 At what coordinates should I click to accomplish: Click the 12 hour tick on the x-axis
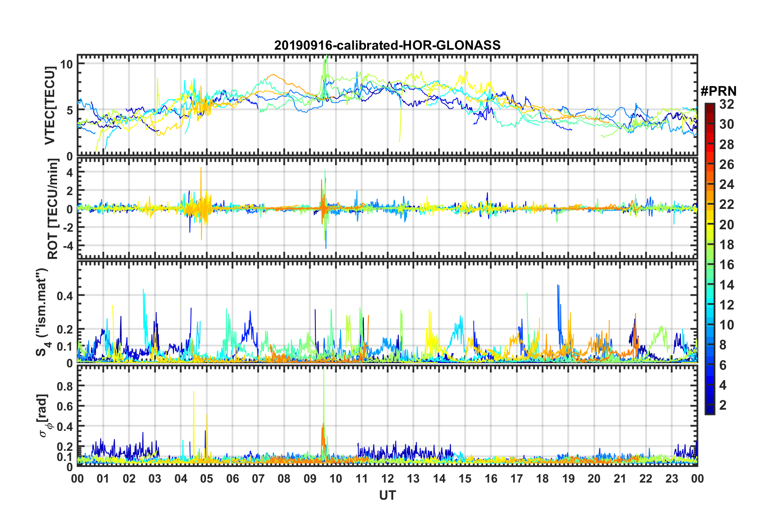(387, 478)
